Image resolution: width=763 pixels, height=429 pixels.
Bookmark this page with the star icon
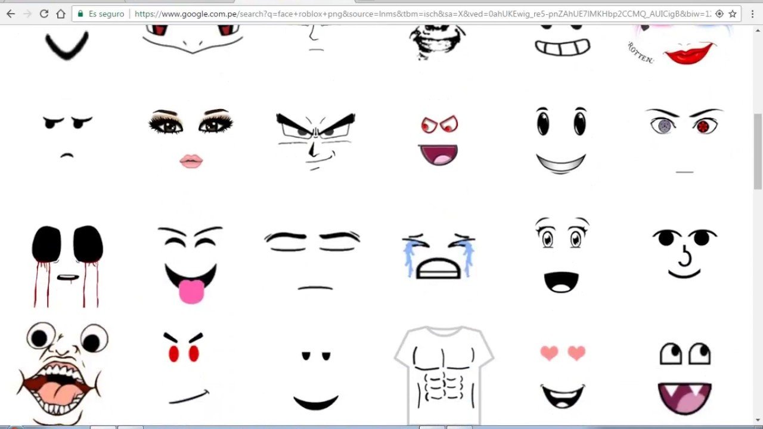tap(733, 14)
